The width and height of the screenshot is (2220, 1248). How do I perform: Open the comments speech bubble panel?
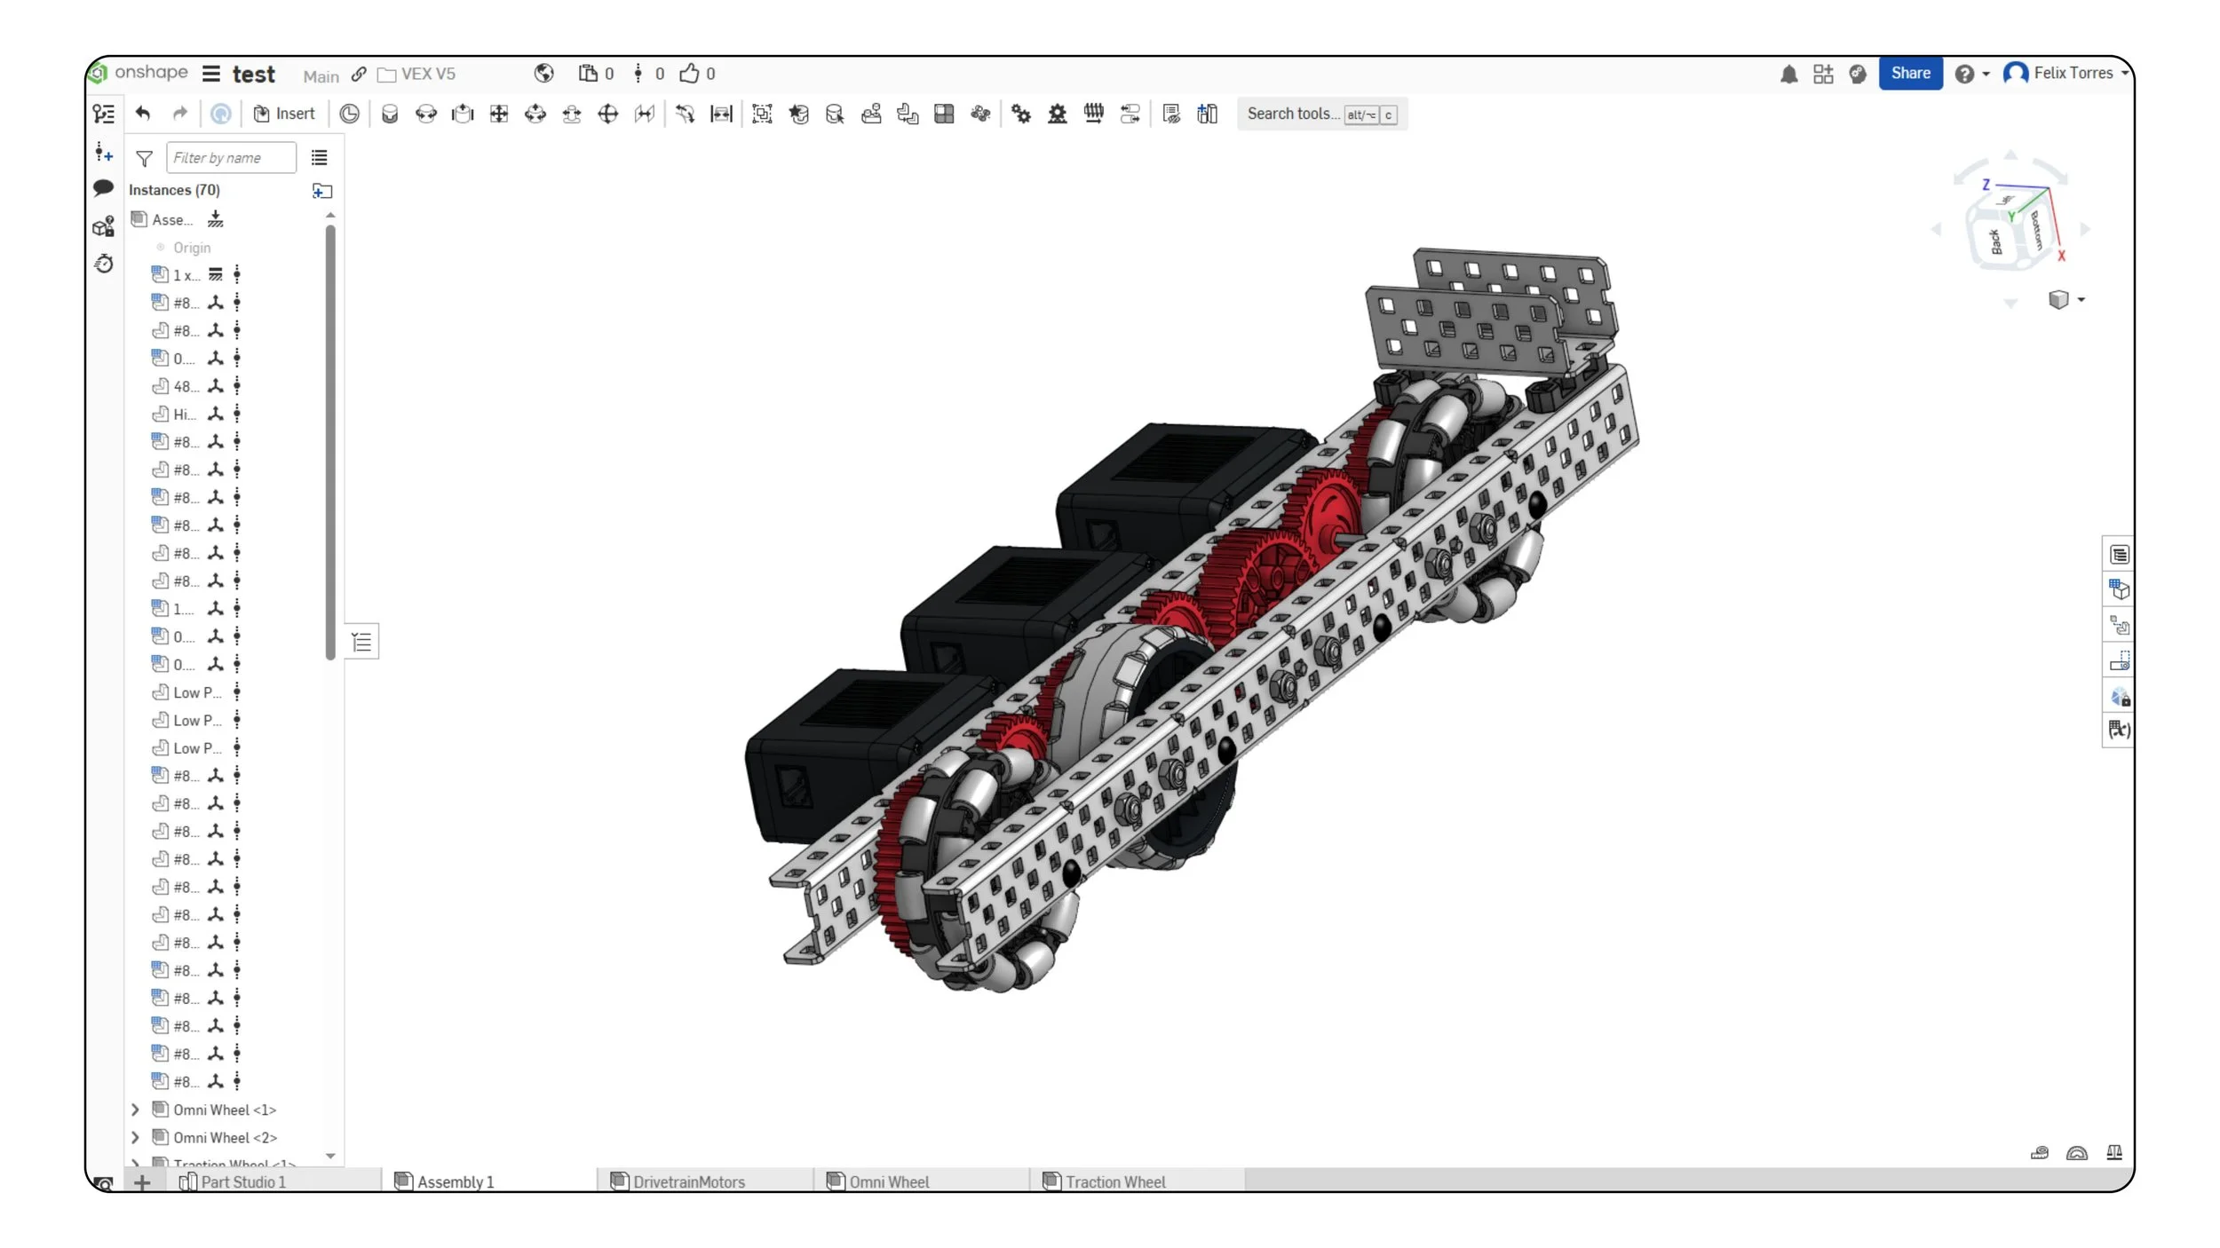103,187
